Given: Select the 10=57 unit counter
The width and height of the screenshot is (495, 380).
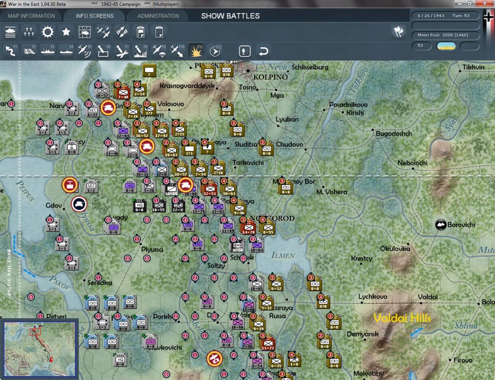Looking at the screenshot, I should pos(102,90).
